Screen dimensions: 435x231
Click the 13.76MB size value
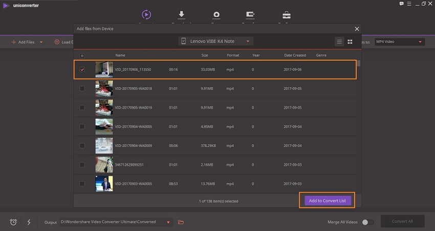pyautogui.click(x=207, y=184)
